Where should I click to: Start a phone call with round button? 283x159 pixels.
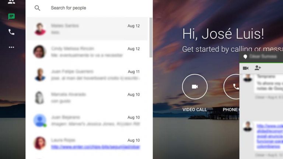tap(231, 87)
